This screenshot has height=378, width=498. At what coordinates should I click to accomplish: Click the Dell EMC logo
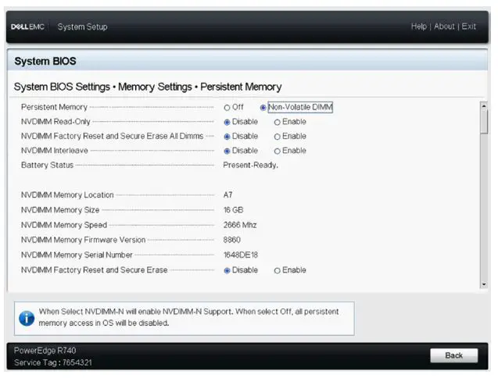(27, 27)
